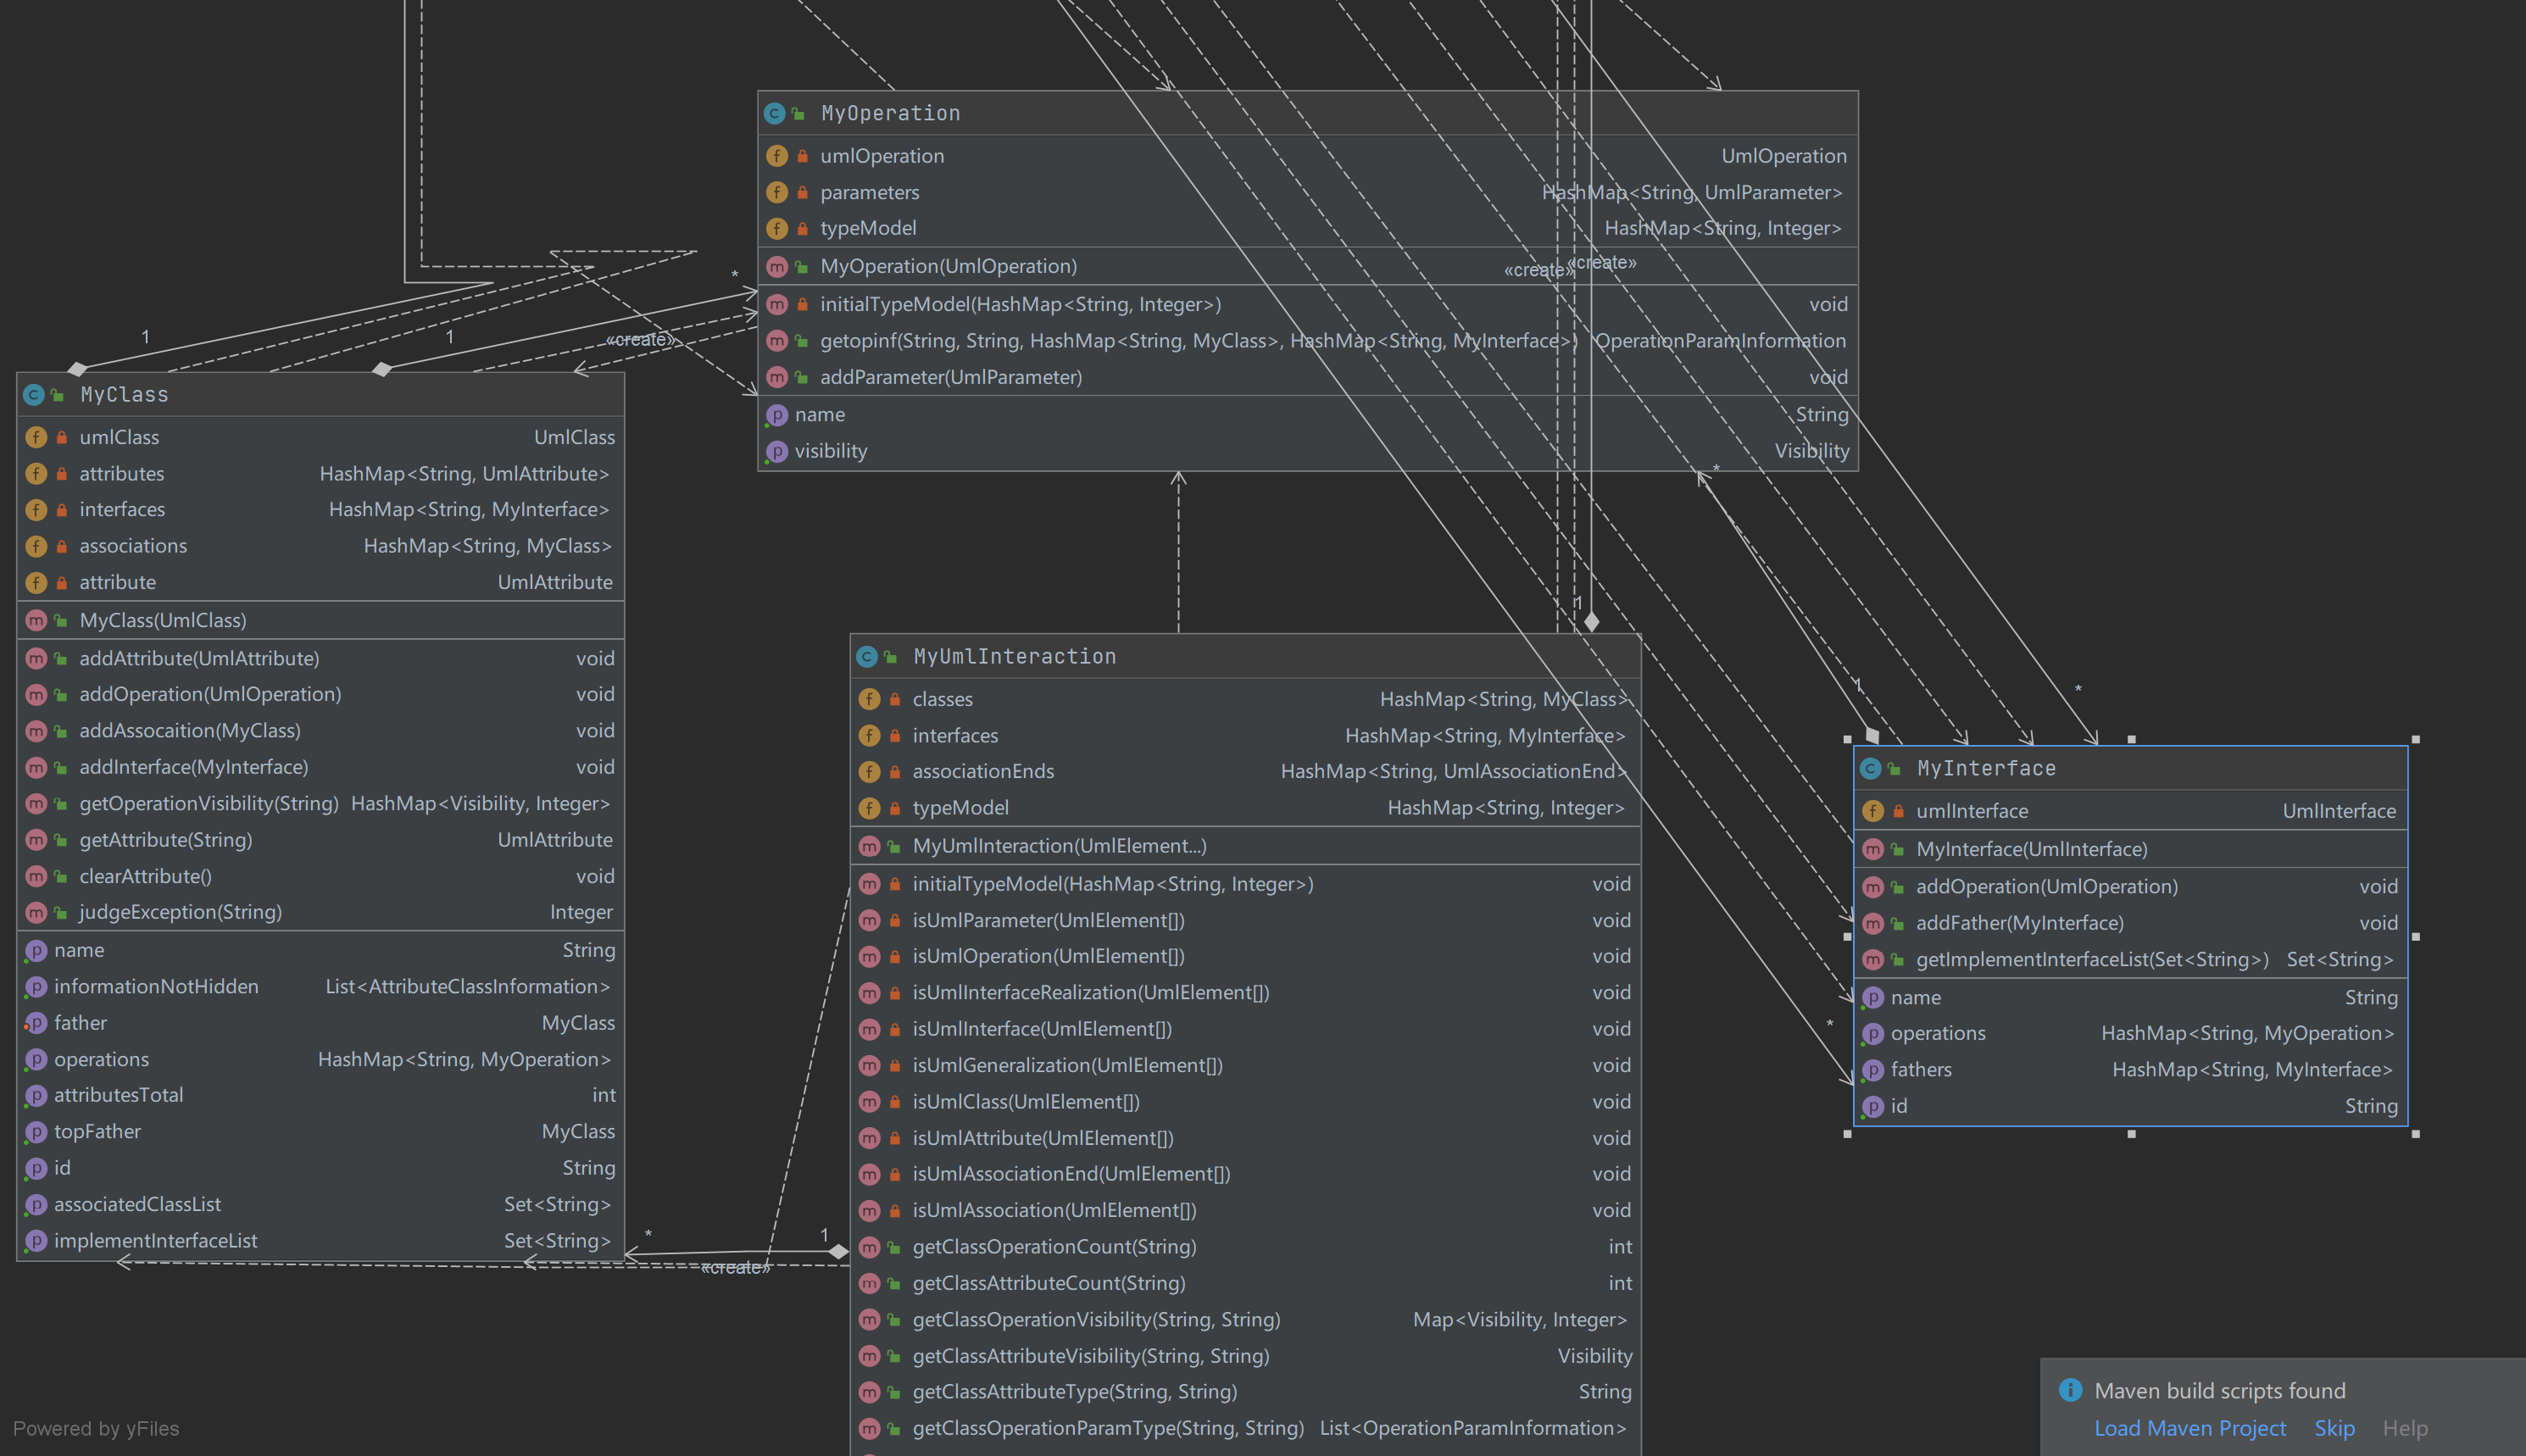
Task: Select getClassOperationVisibility method in MyUmlInteraction
Action: pos(1095,1320)
